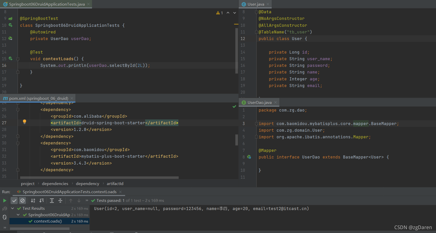Collapse the Springboot06DruidAp test node
The image size is (436, 233).
point(18,215)
